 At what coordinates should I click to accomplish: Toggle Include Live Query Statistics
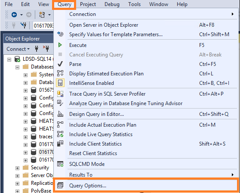(146, 134)
